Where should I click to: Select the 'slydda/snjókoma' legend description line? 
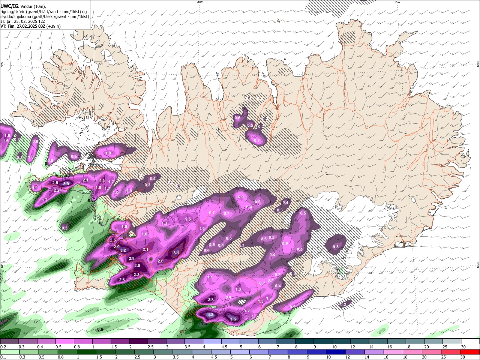click(45, 16)
